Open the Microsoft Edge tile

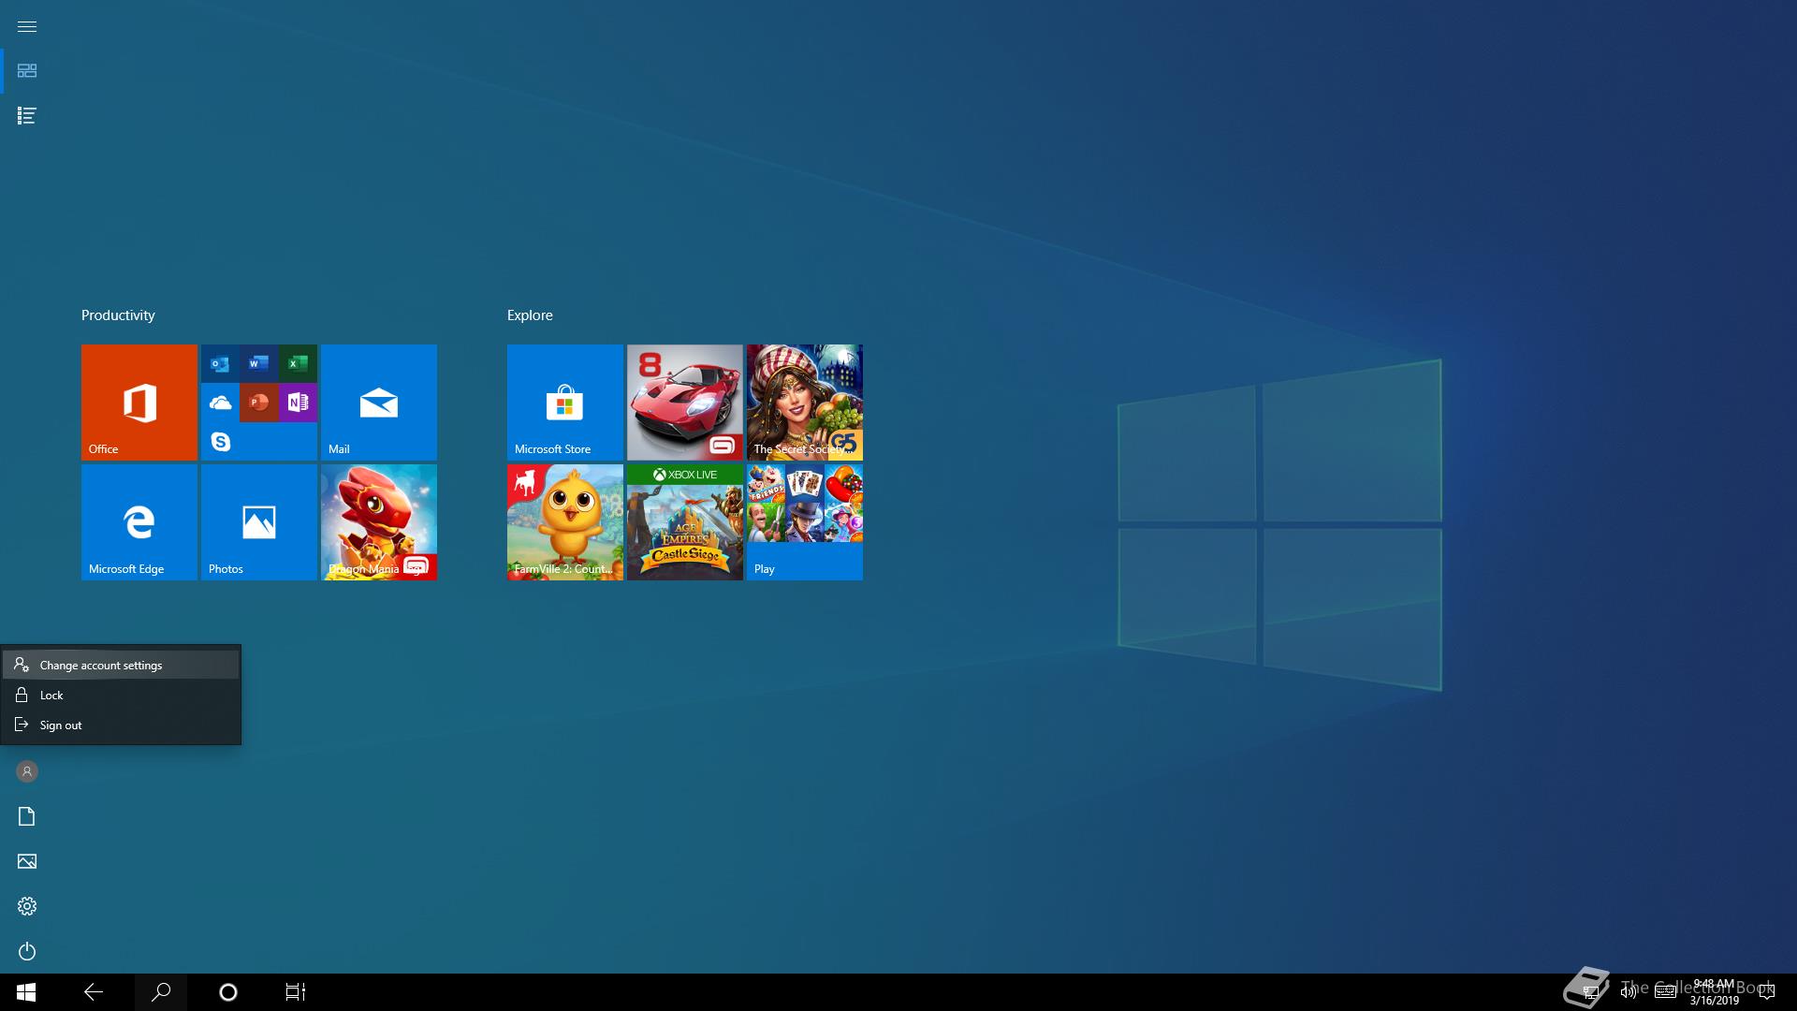click(x=139, y=522)
